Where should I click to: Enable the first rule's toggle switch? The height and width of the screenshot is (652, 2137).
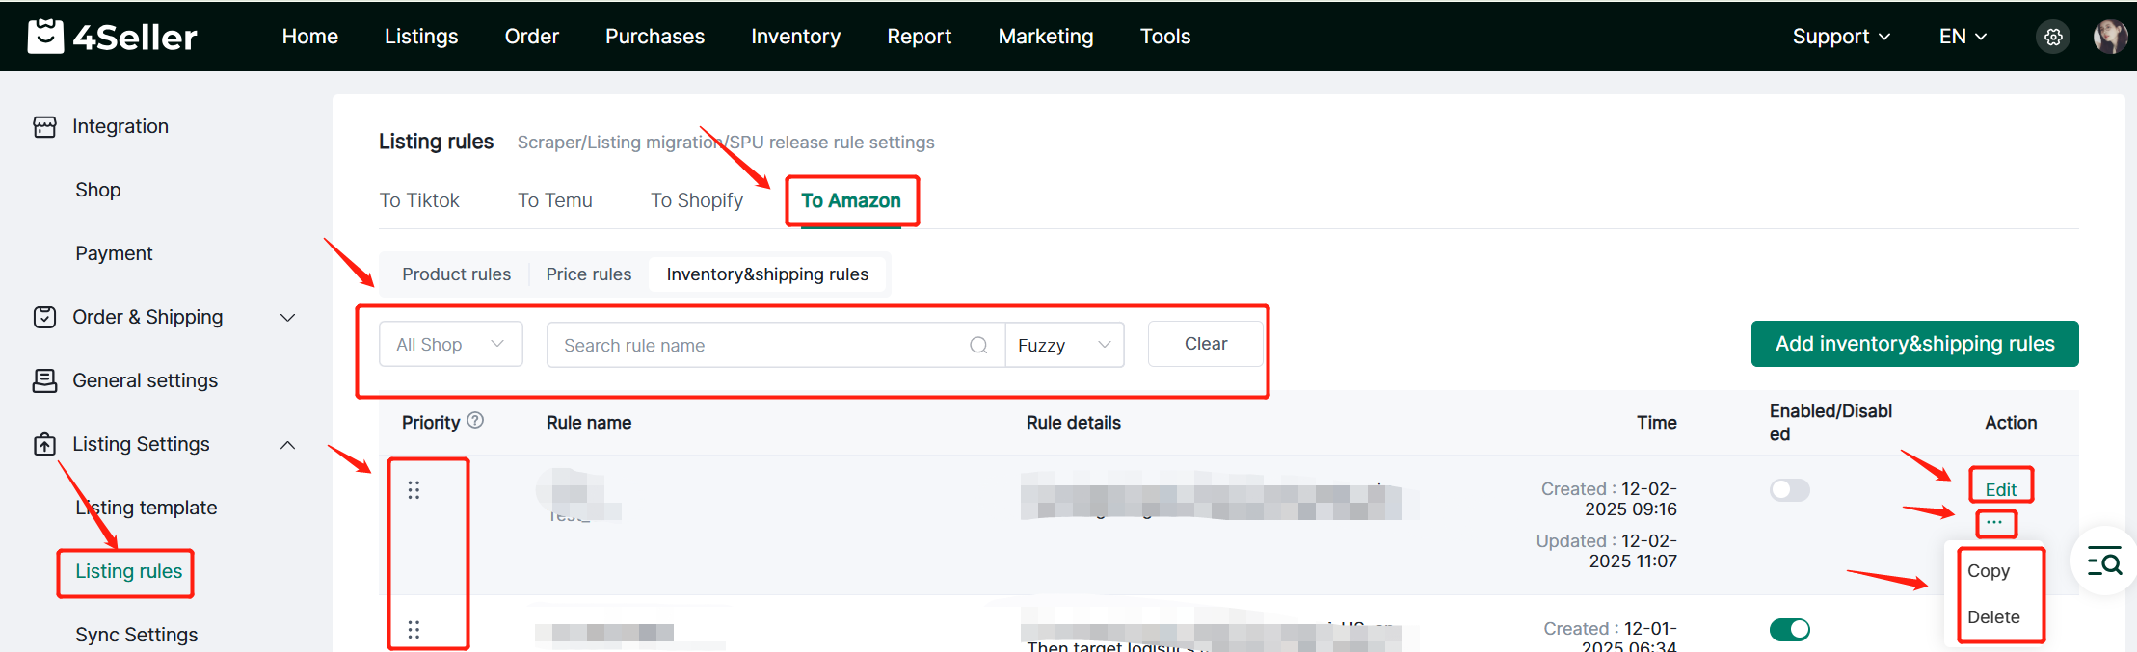click(x=1789, y=490)
